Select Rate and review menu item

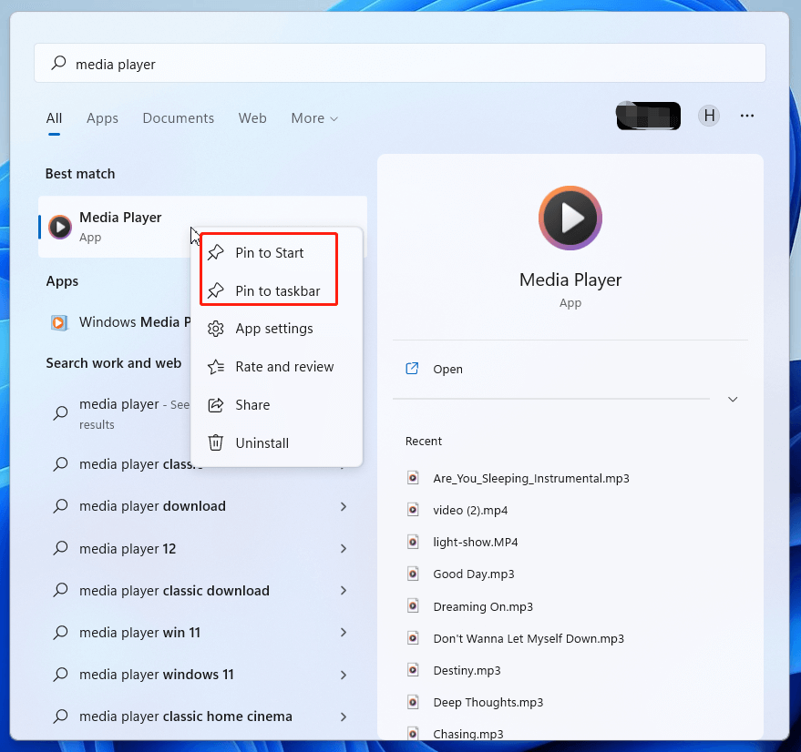(276, 367)
